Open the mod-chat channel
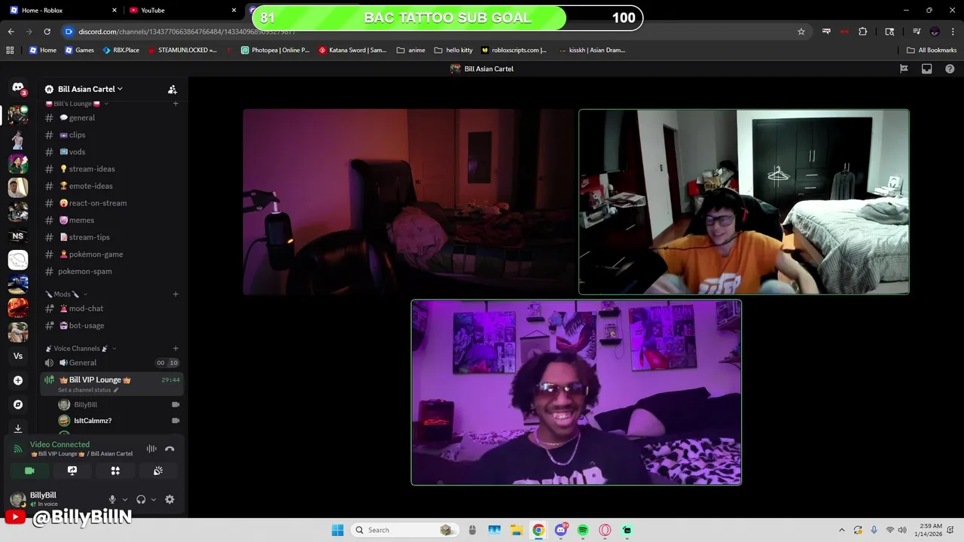 [x=111, y=309]
